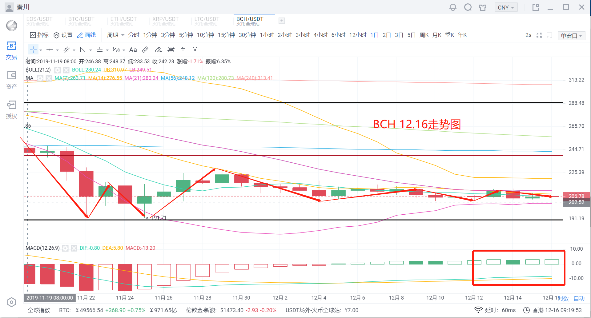The height and width of the screenshot is (318, 591).
Task: Open the 周期 period dropdown
Action: [x=116, y=35]
